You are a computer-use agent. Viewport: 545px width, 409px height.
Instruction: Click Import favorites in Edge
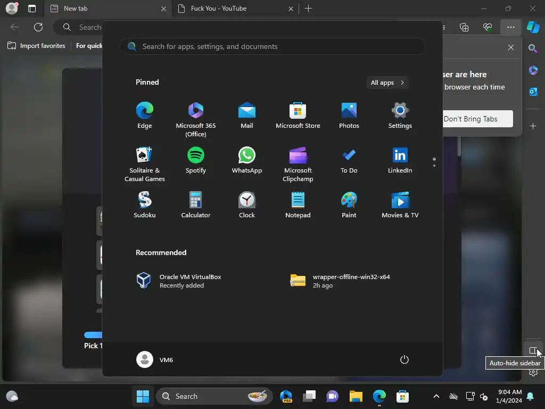click(36, 46)
